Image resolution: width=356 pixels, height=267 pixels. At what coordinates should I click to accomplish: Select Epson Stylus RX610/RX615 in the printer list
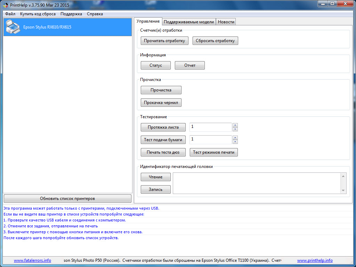[x=67, y=27]
